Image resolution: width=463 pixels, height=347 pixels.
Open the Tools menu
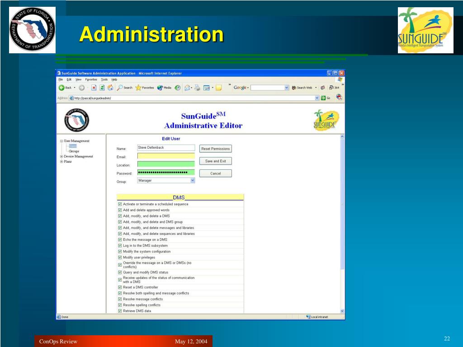click(x=104, y=80)
